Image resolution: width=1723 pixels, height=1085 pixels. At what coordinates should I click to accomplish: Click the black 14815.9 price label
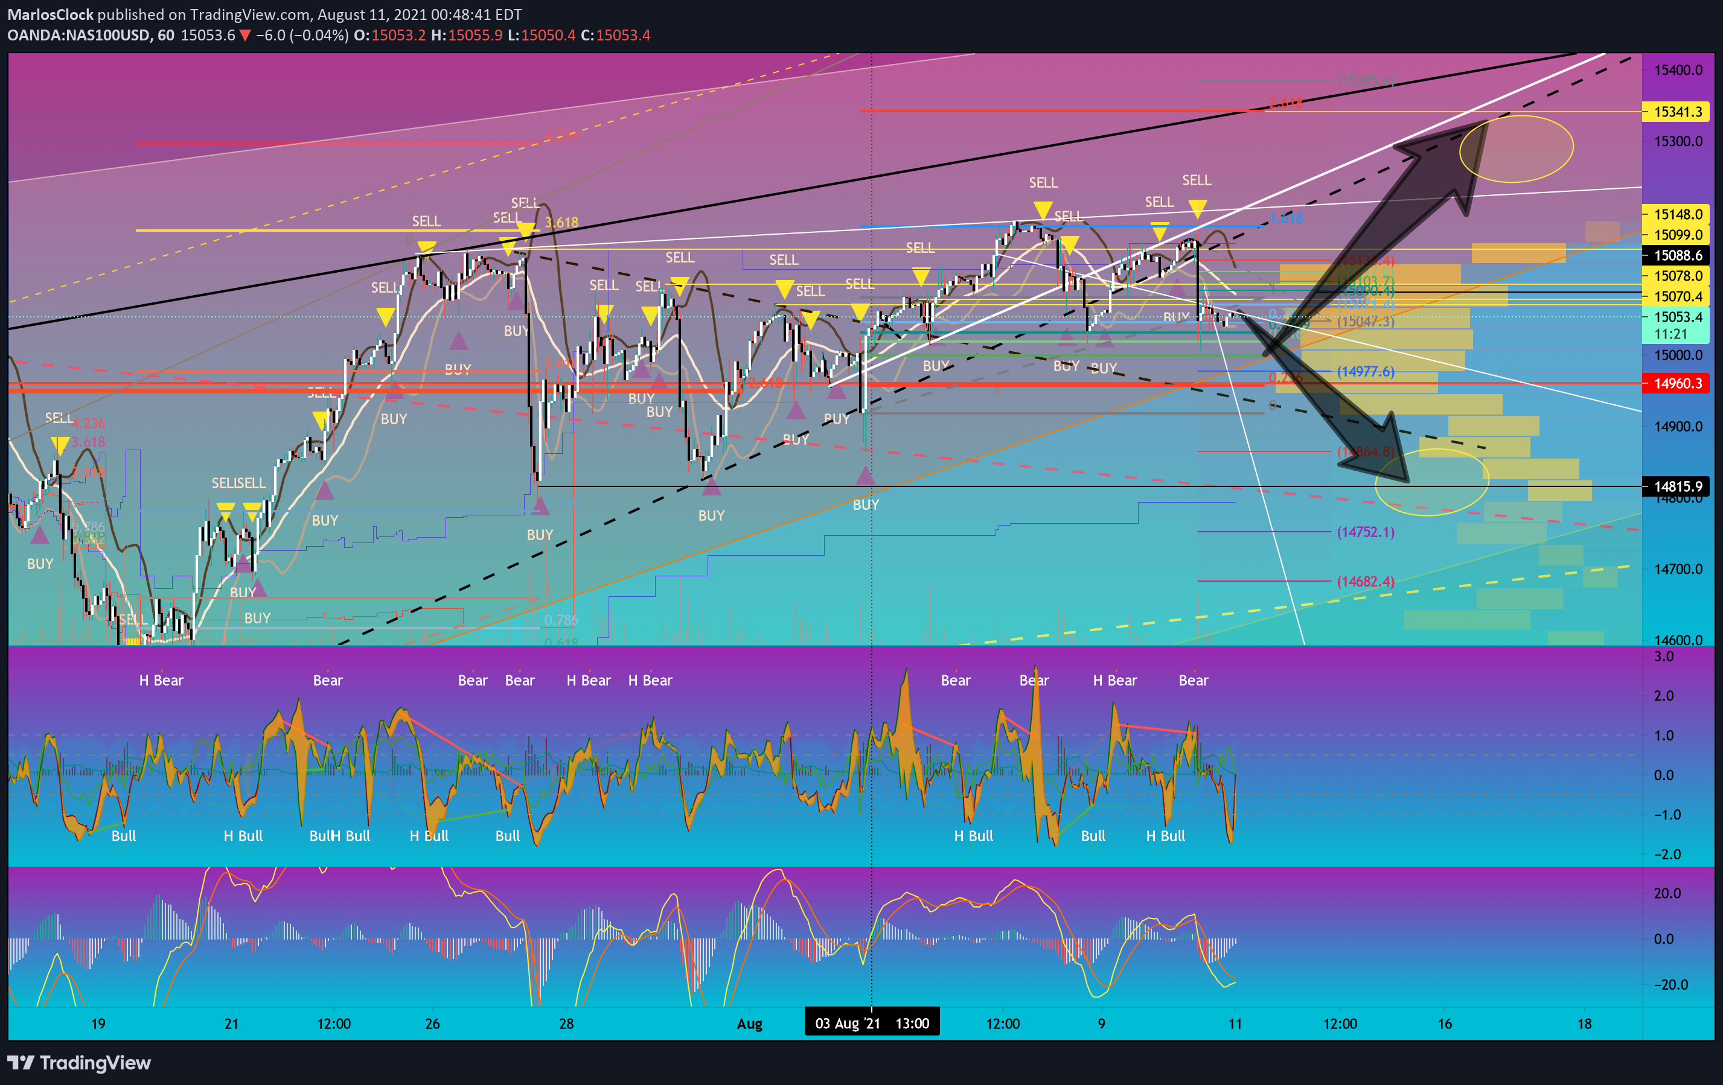[1677, 486]
